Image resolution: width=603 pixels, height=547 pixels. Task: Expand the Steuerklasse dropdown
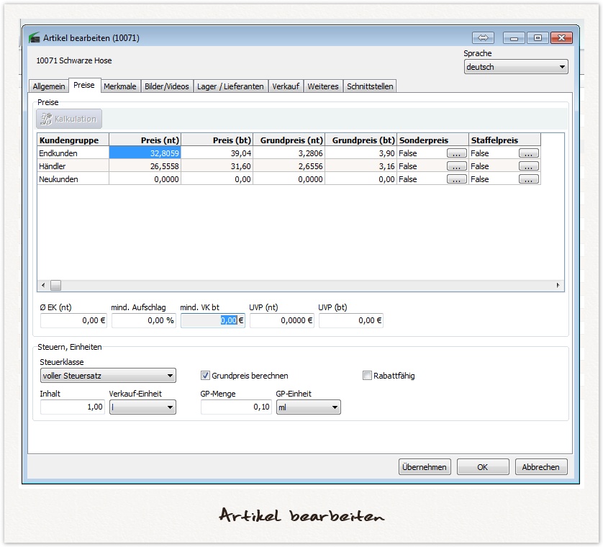click(x=107, y=376)
